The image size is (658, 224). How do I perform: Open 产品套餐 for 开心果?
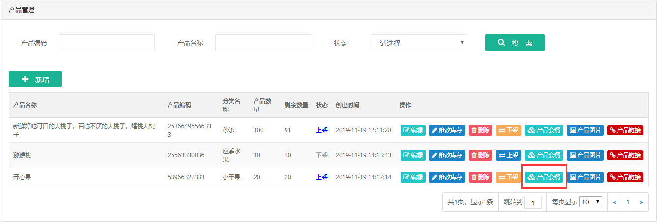544,177
